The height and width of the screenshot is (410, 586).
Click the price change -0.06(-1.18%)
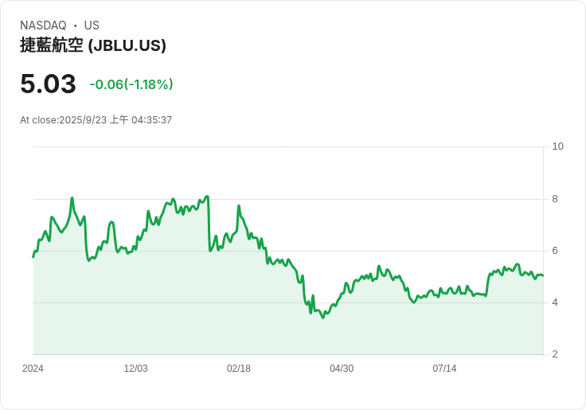tap(131, 84)
